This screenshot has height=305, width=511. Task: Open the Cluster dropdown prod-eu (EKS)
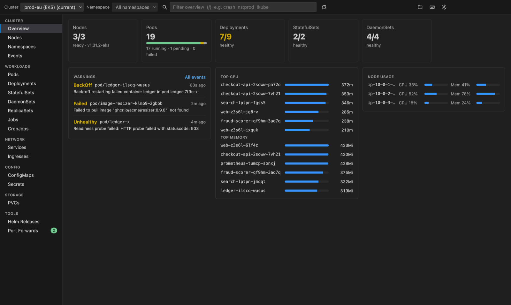click(x=52, y=7)
